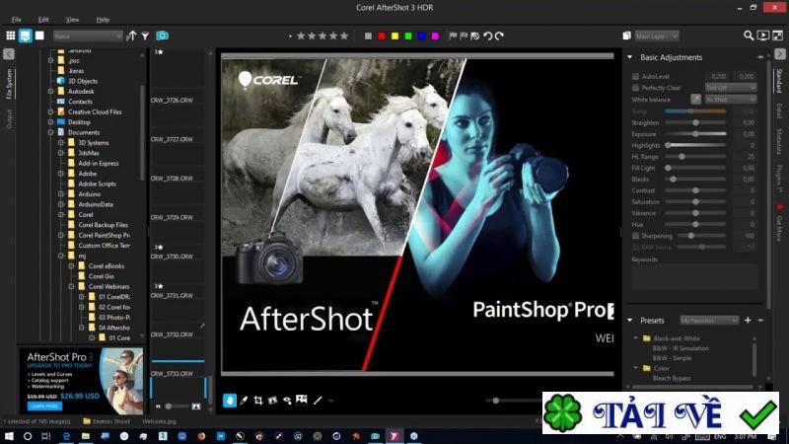Click the white balance eyedropper

coord(695,100)
